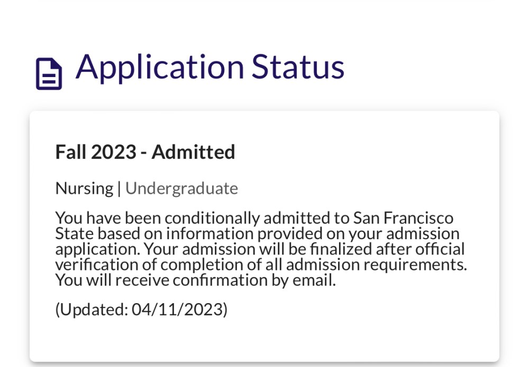
Task: Click the Fall 2023 - Admitted title
Action: tap(145, 152)
